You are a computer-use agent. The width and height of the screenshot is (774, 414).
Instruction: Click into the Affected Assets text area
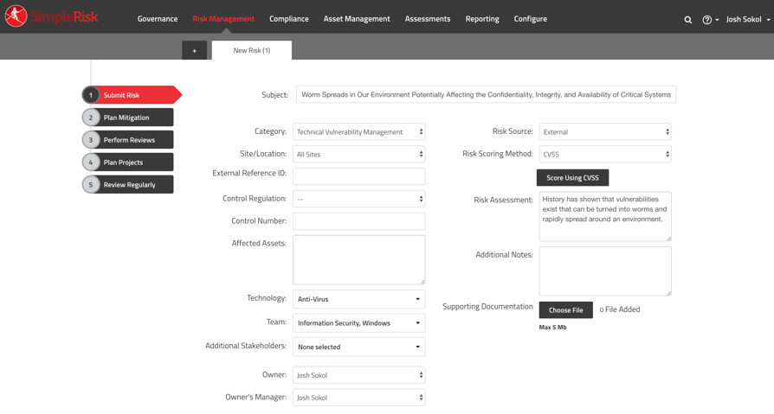tap(358, 259)
